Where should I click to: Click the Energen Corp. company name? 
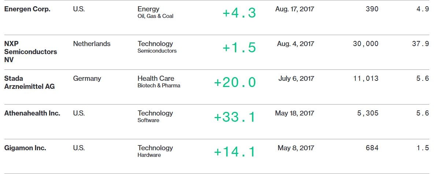27,9
